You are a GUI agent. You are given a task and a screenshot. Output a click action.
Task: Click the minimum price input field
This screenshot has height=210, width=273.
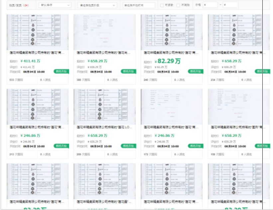210,5
